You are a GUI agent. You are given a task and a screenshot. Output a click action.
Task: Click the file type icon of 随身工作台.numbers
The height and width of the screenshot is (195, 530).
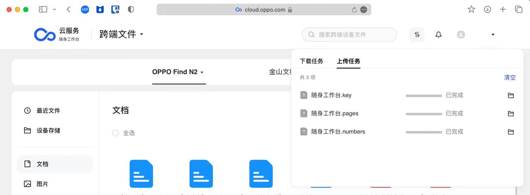(304, 131)
